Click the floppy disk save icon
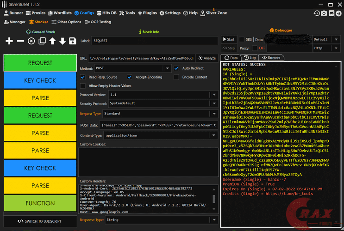The width and height of the screenshot is (344, 231). click(x=73, y=41)
